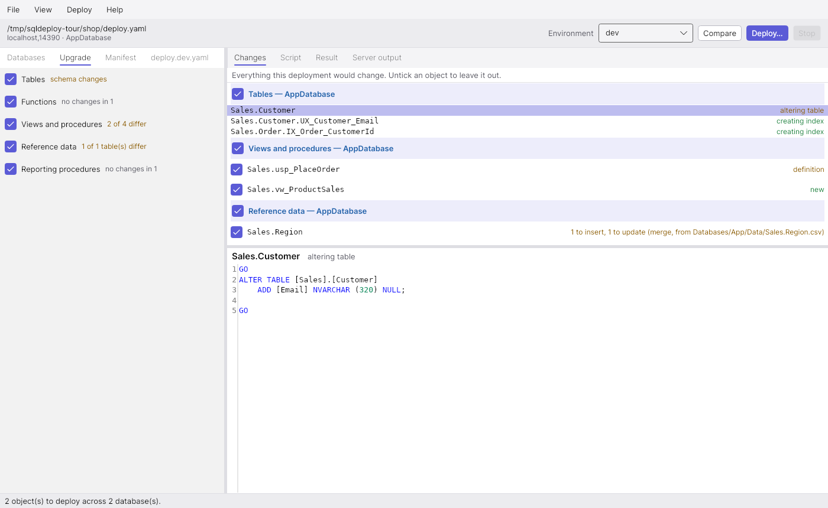Image resolution: width=828 pixels, height=508 pixels.
Task: Select the Changes tab
Action: pyautogui.click(x=250, y=57)
